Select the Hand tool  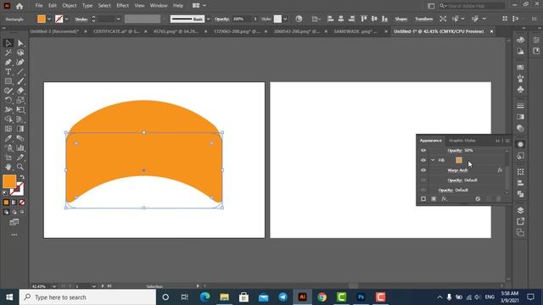pos(8,167)
